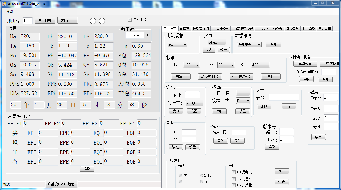
Task: Check the L (漏电流) enable option
Action: [x=234, y=172]
